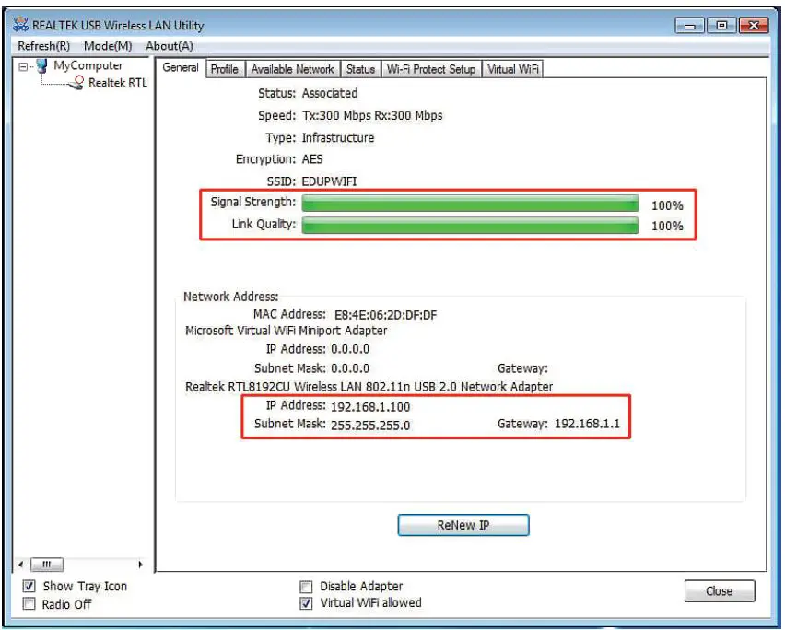Image resolution: width=785 pixels, height=630 pixels.
Task: Open the About(A) menu
Action: point(170,46)
